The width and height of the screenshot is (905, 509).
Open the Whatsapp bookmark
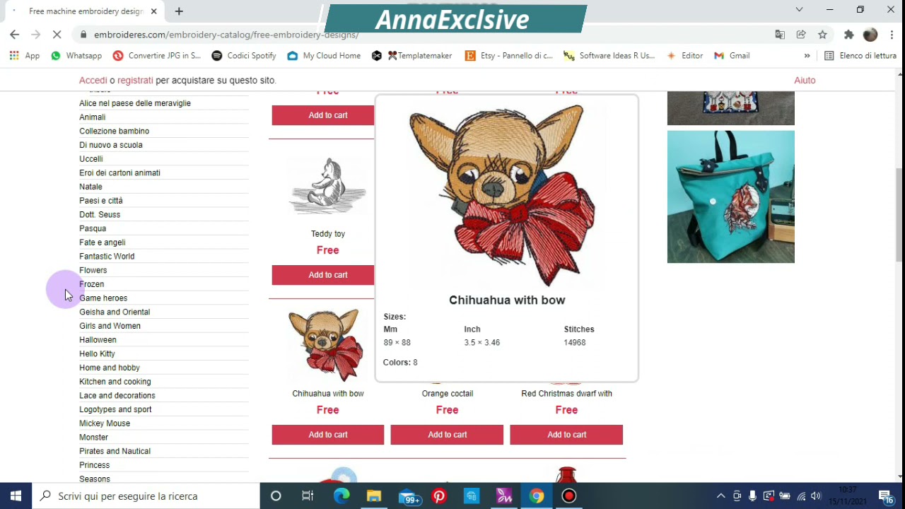point(76,56)
